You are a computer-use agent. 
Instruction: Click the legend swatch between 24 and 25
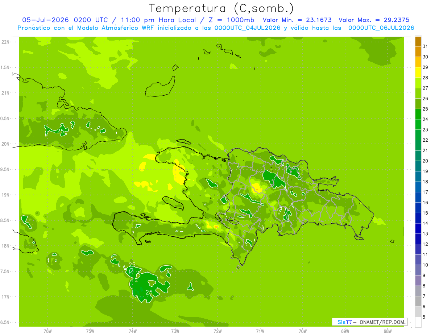tap(418, 114)
